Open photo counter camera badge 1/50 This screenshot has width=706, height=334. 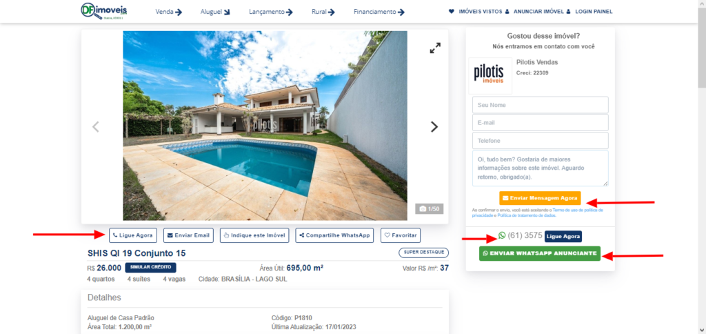(430, 209)
